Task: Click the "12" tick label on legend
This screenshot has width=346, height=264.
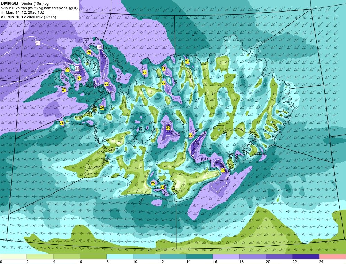Action: click(x=162, y=262)
